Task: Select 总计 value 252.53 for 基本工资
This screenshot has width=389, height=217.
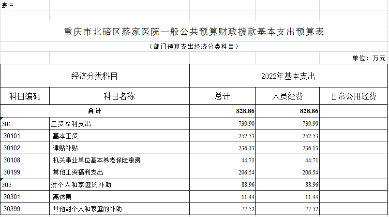Action: coord(223,136)
